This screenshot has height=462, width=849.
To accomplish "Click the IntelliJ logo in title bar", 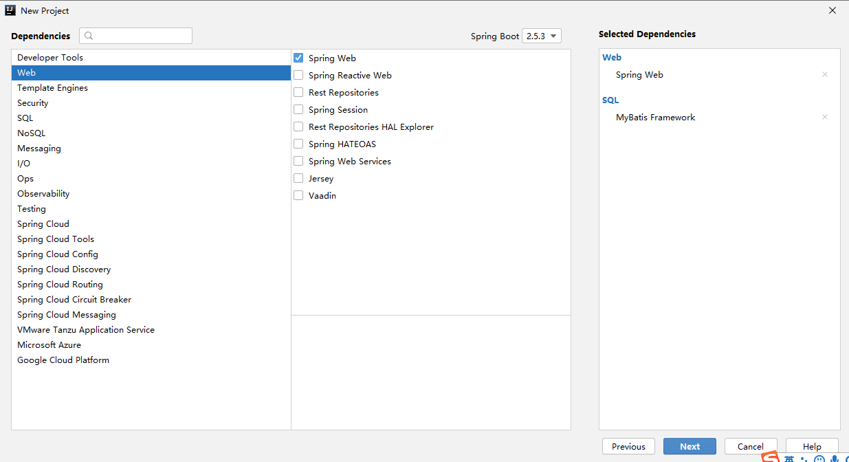I will (x=11, y=10).
